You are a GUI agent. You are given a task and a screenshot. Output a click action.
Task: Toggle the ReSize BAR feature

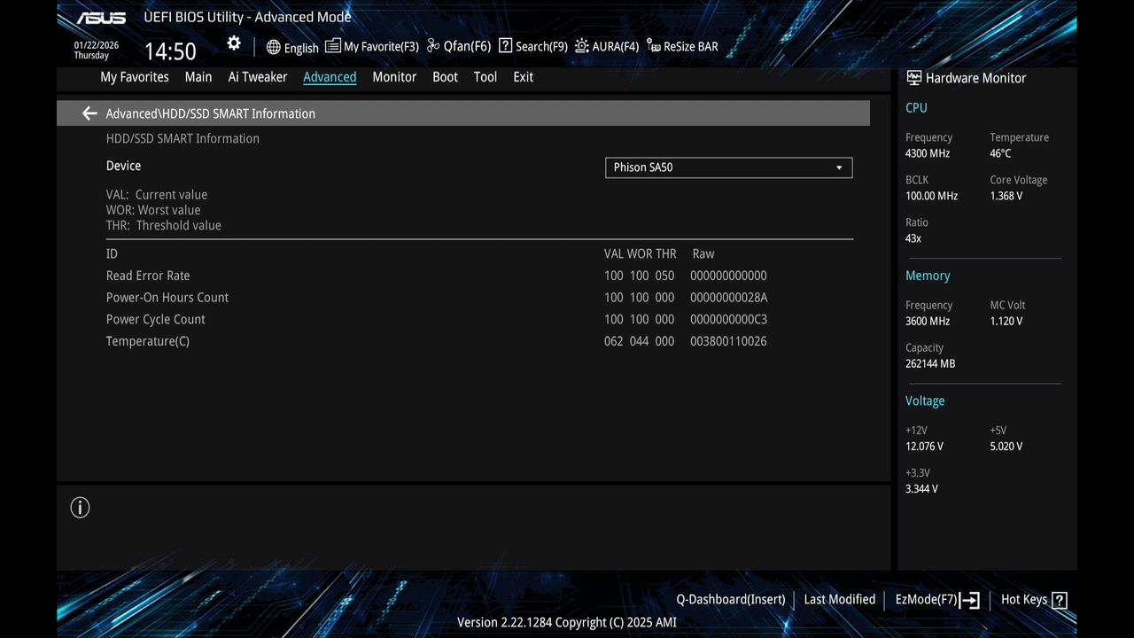(682, 45)
